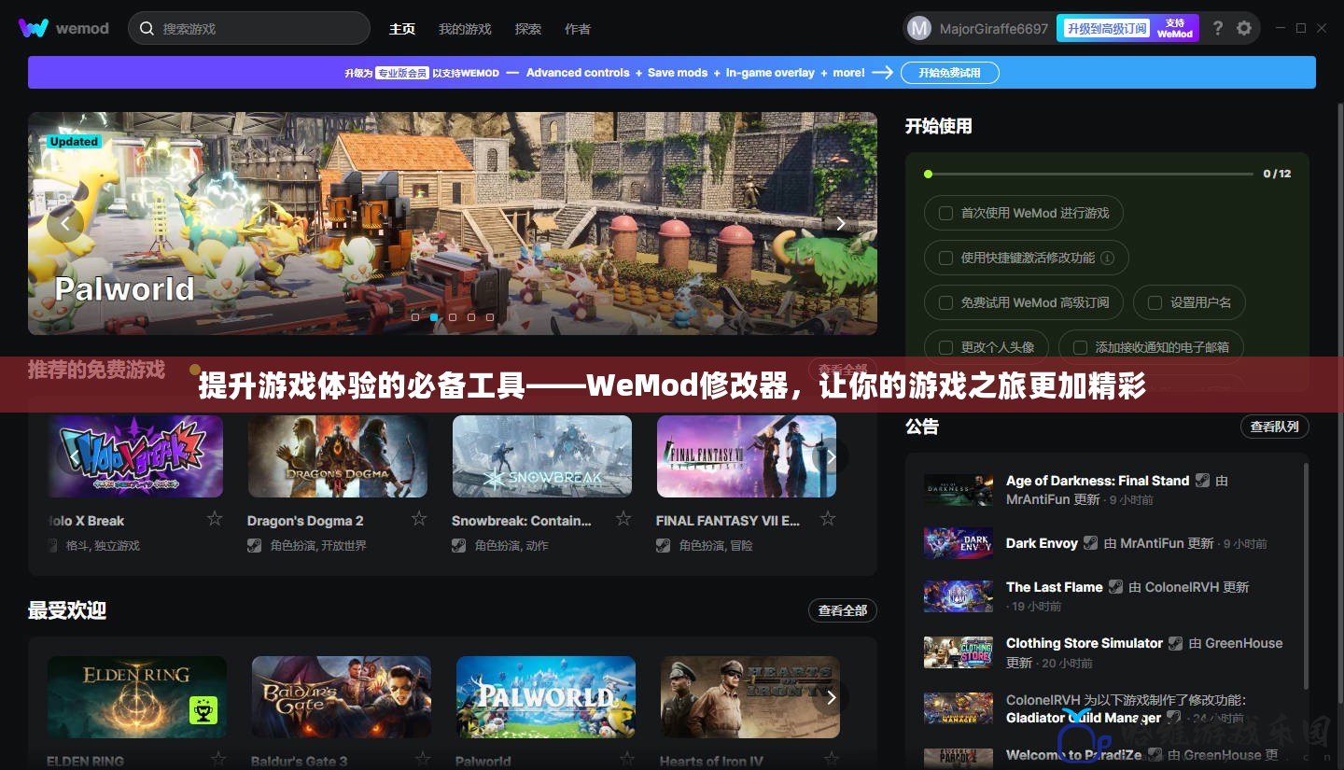
Task: Click 升级到高级订阅 button
Action: 1106,28
